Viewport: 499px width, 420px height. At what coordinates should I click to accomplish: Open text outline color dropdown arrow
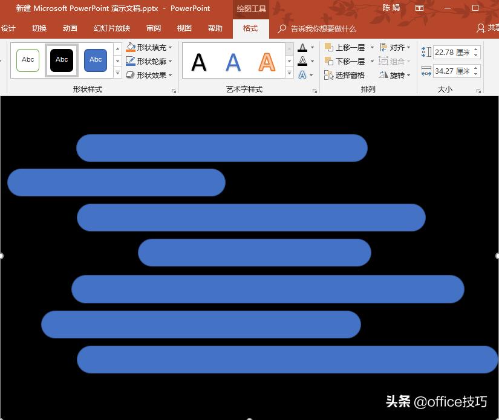tap(312, 61)
